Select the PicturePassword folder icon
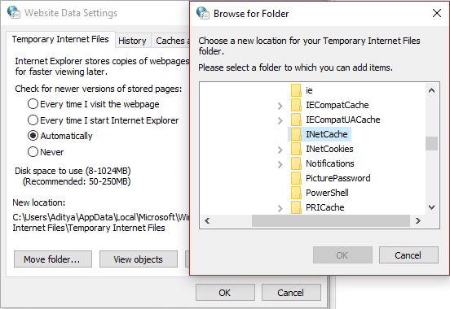Image resolution: width=450 pixels, height=309 pixels. coord(296,178)
